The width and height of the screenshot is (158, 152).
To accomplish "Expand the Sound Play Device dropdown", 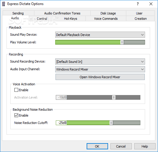I will click(x=100, y=35).
